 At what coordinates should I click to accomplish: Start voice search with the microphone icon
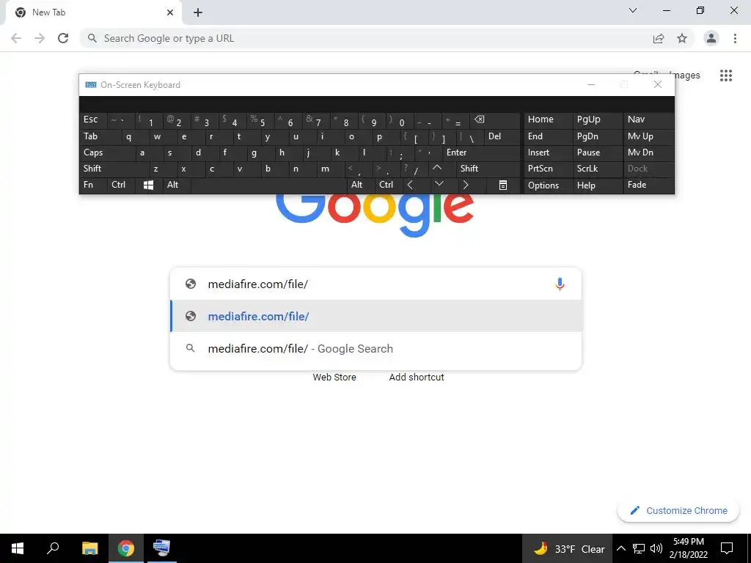pos(560,284)
